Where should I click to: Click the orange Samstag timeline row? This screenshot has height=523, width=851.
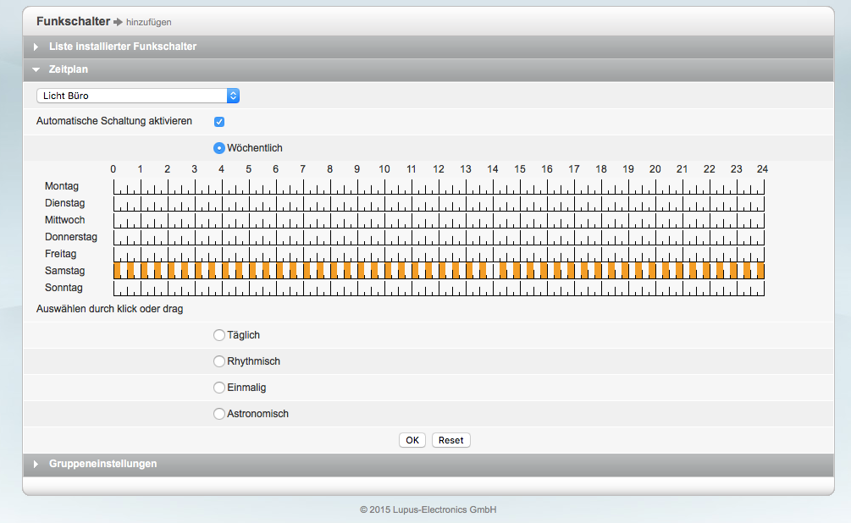click(439, 271)
